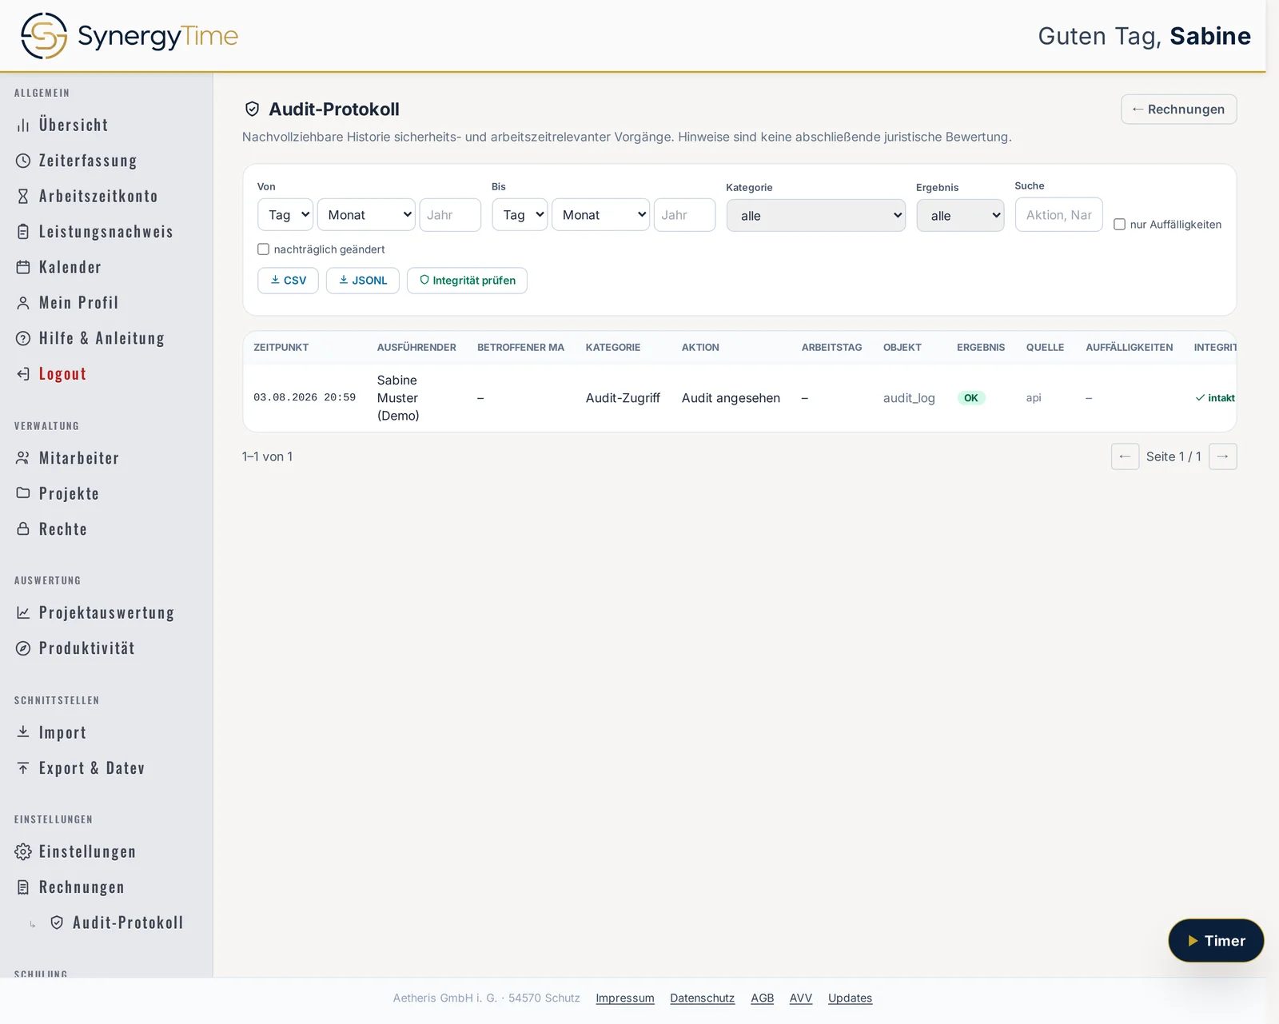Go to Mitarbeiter in sidebar menu
The height and width of the screenshot is (1024, 1279).
tap(79, 458)
